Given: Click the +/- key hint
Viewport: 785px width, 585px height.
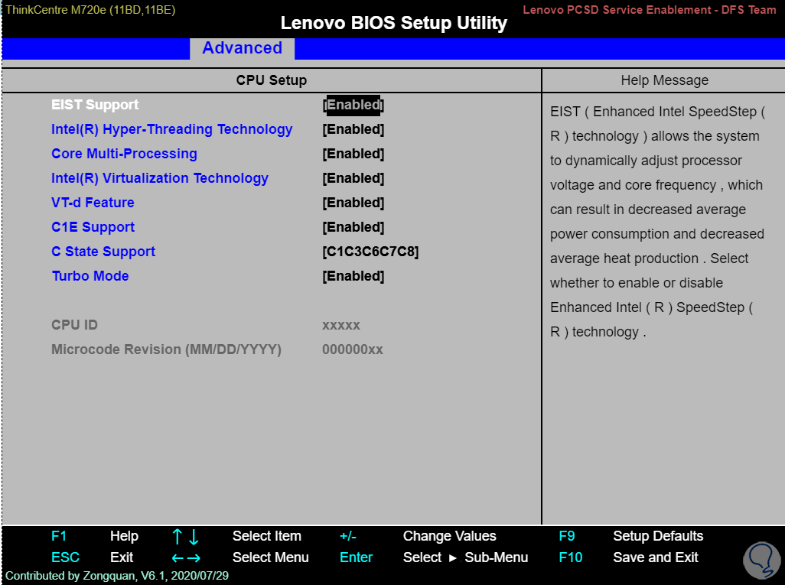Looking at the screenshot, I should (x=348, y=536).
